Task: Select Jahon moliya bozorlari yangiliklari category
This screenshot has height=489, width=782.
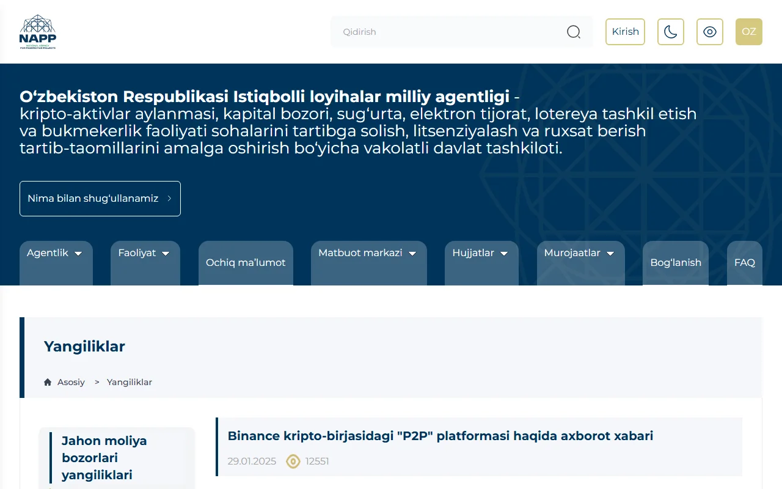Action: (x=104, y=458)
